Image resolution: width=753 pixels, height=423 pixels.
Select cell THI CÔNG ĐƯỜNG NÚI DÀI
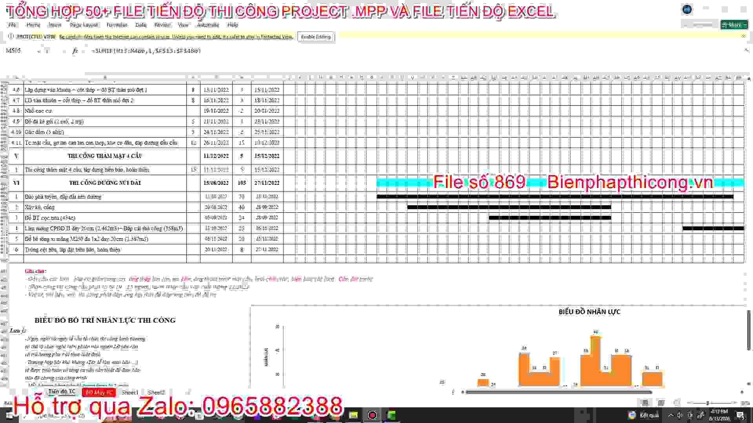[105, 183]
